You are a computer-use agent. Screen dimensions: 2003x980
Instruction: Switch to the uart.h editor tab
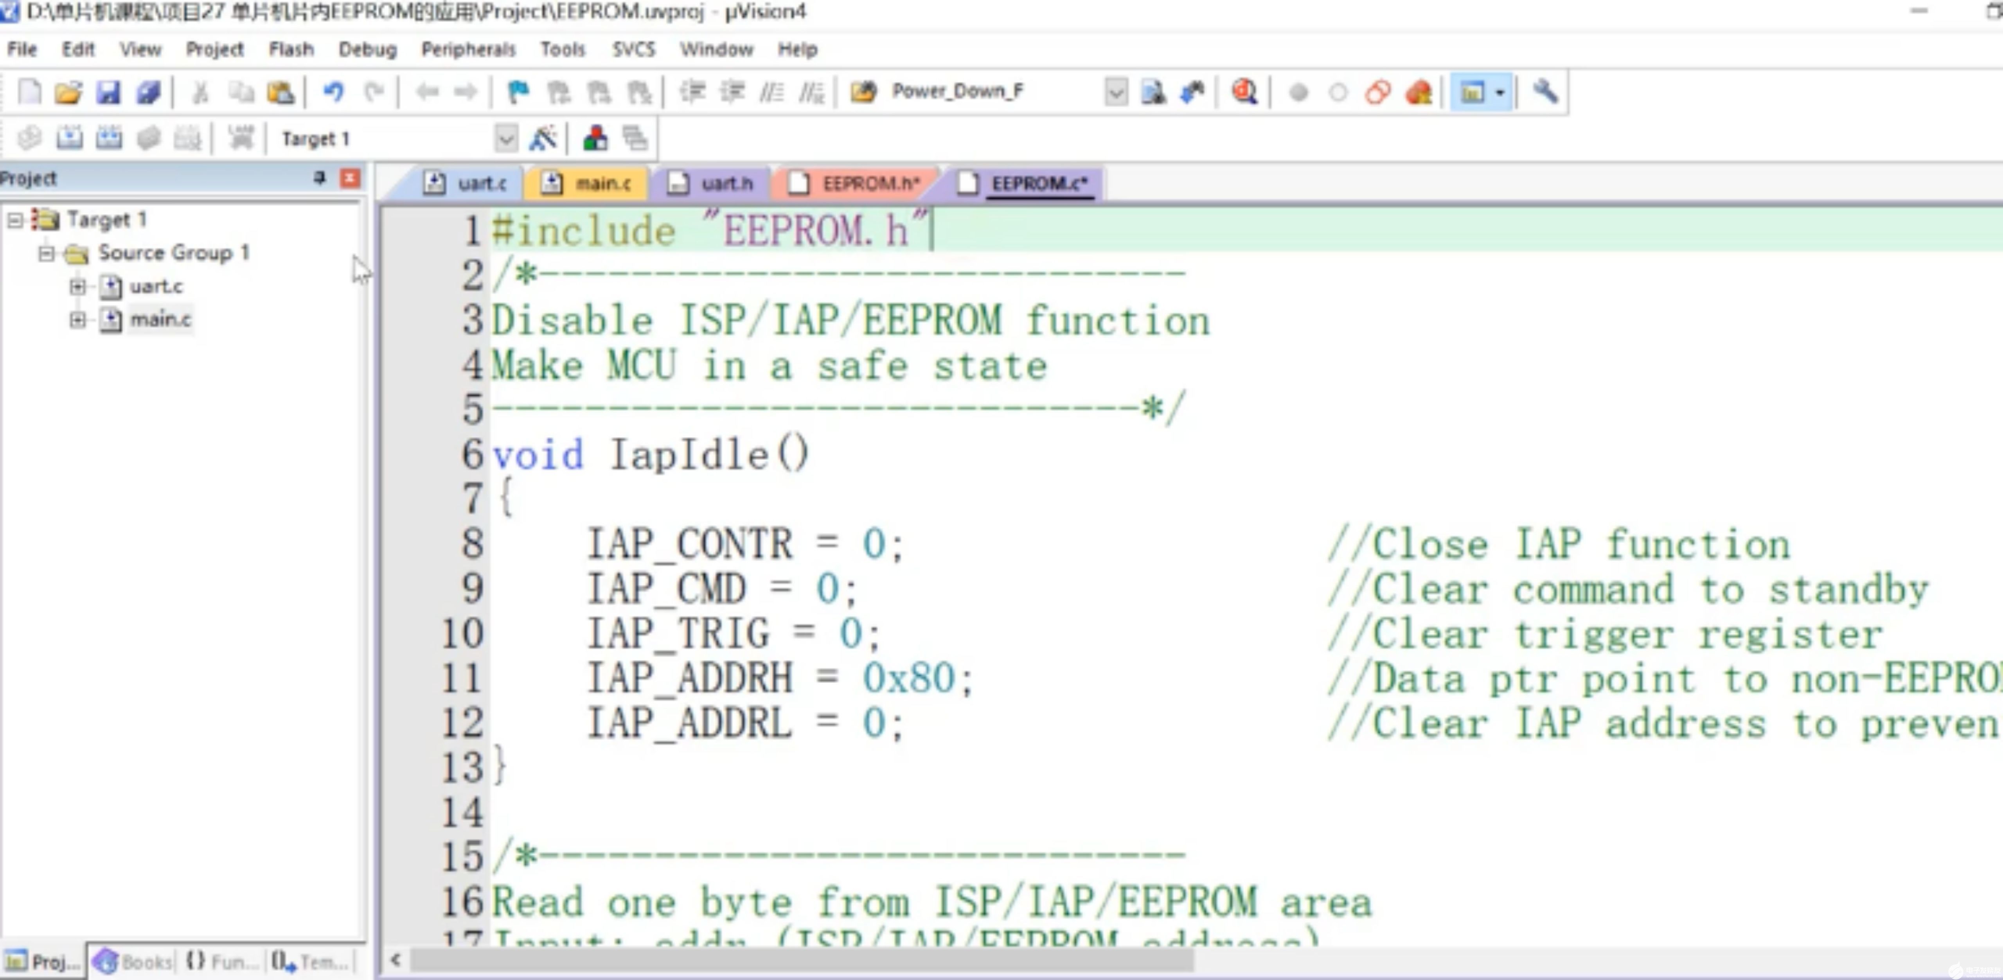click(712, 183)
